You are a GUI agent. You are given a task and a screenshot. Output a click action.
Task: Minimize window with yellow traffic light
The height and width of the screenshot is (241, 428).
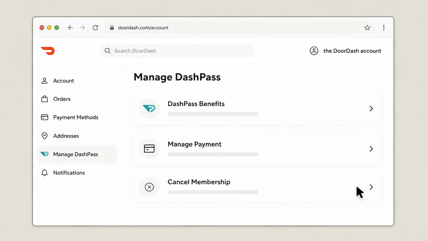[49, 28]
